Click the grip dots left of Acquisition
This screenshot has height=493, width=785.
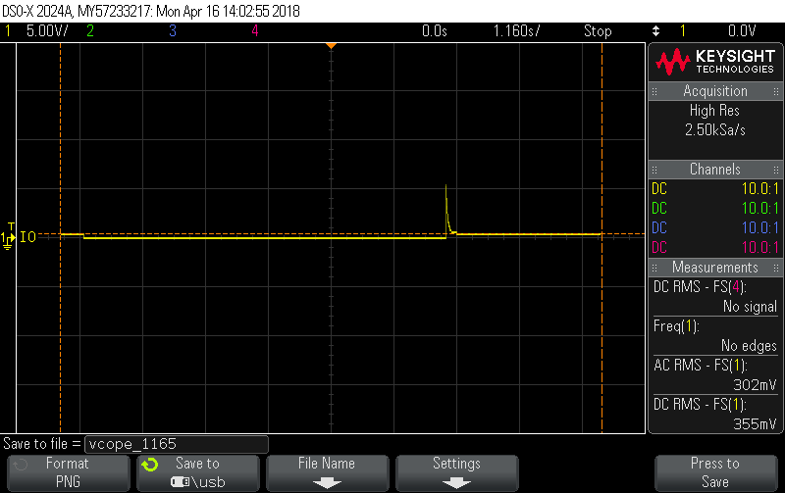click(654, 91)
